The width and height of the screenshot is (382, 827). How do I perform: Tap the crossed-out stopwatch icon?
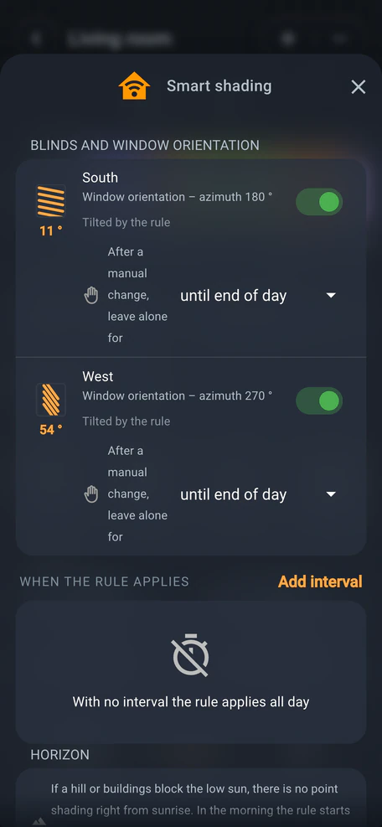[191, 655]
